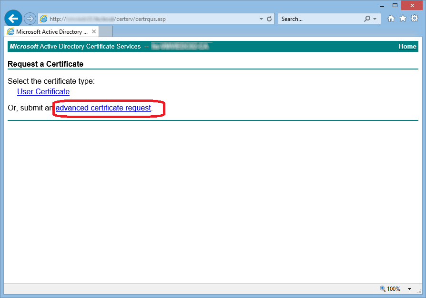Open the User Certificate link
The width and height of the screenshot is (426, 298).
click(x=43, y=92)
